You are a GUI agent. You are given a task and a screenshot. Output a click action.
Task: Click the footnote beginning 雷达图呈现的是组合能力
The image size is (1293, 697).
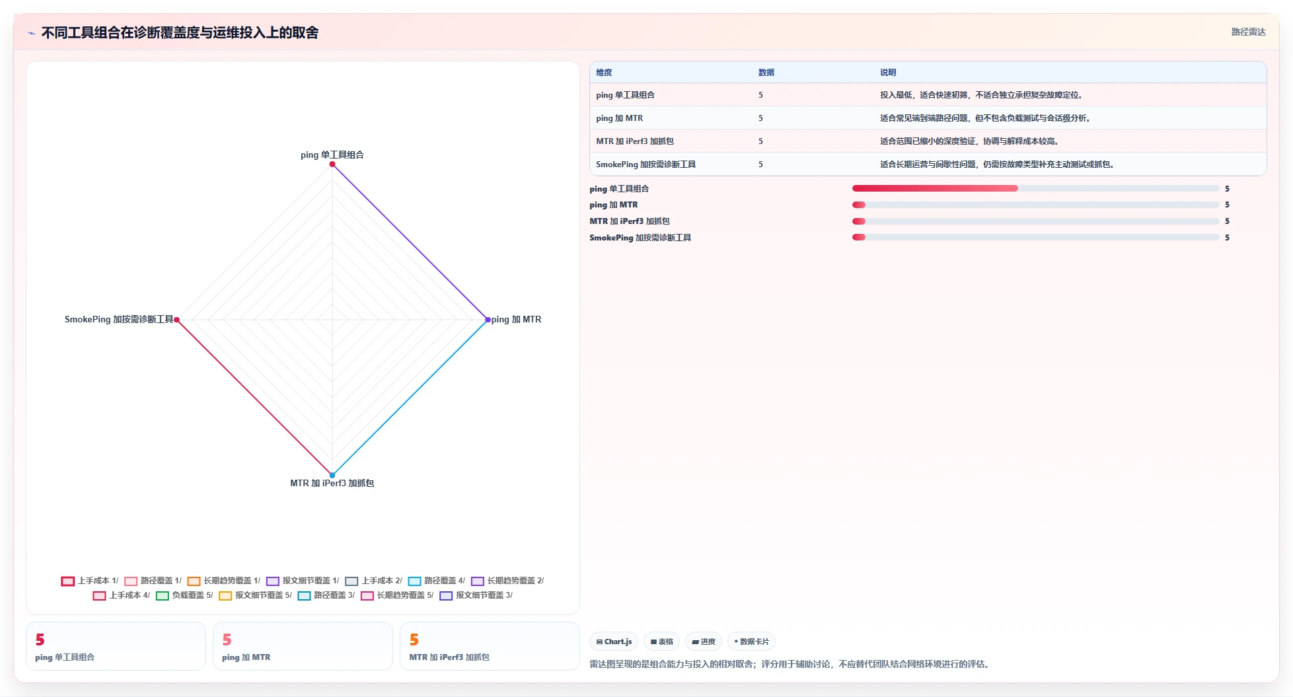(x=790, y=664)
